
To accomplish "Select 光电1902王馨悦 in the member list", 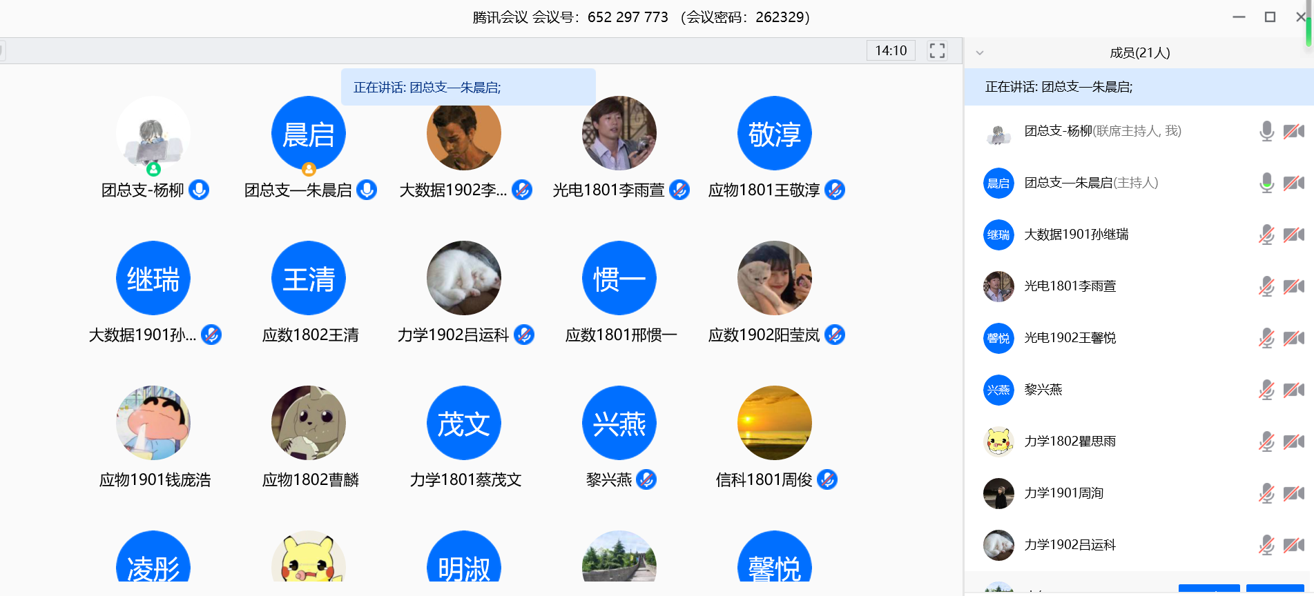I will (1070, 338).
